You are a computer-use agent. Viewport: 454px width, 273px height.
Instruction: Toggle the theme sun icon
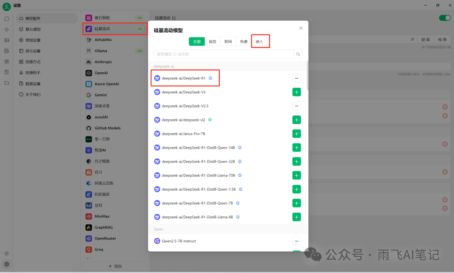click(7, 253)
